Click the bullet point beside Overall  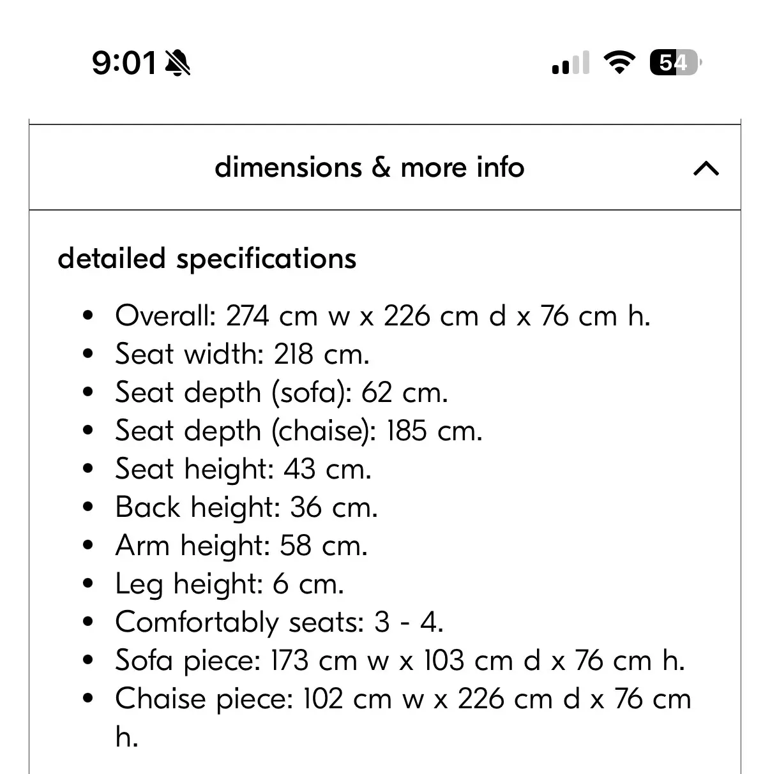tap(89, 315)
